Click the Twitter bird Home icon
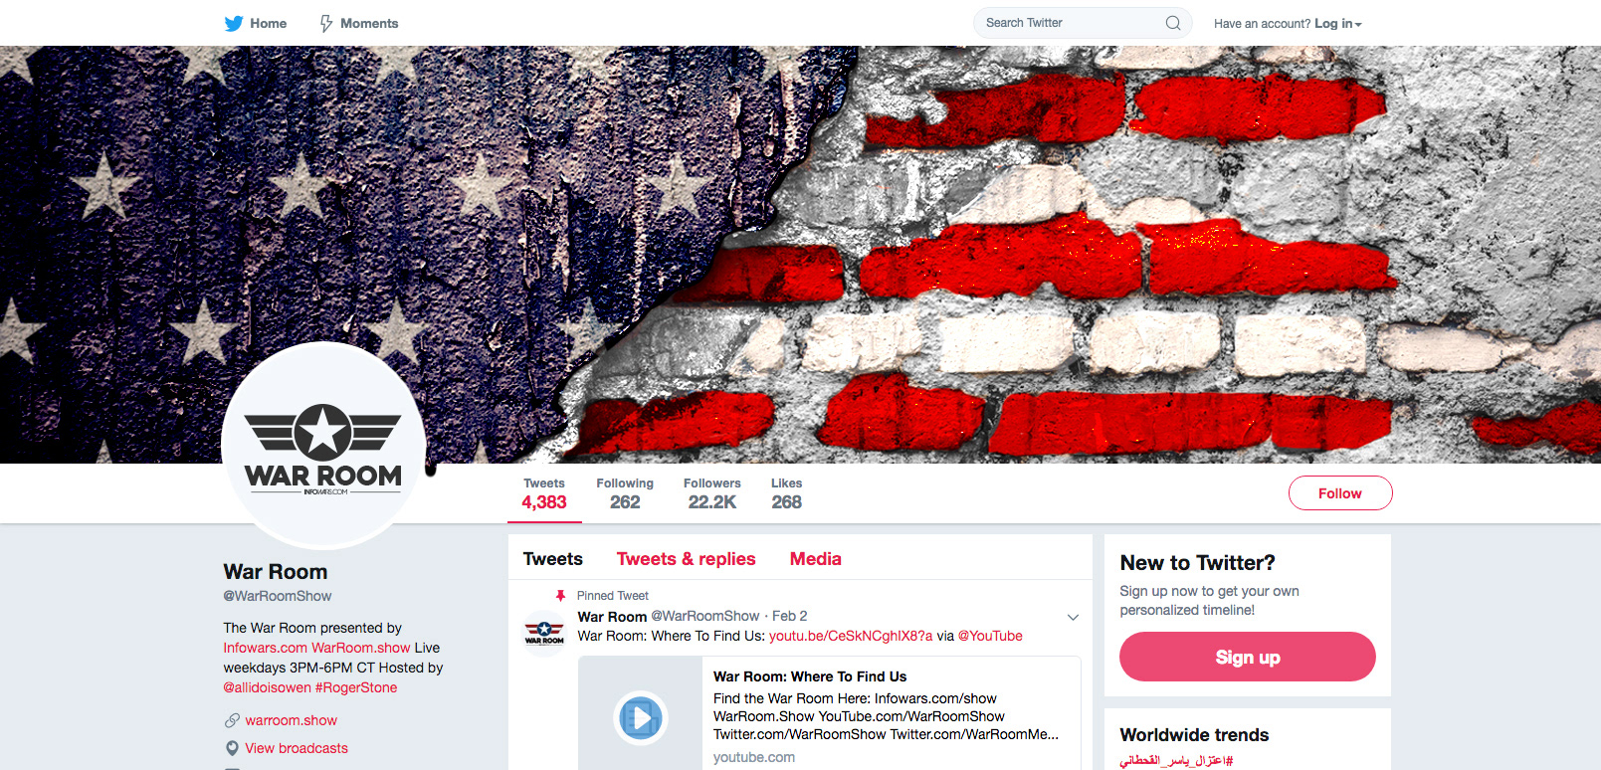The image size is (1601, 770). [234, 24]
